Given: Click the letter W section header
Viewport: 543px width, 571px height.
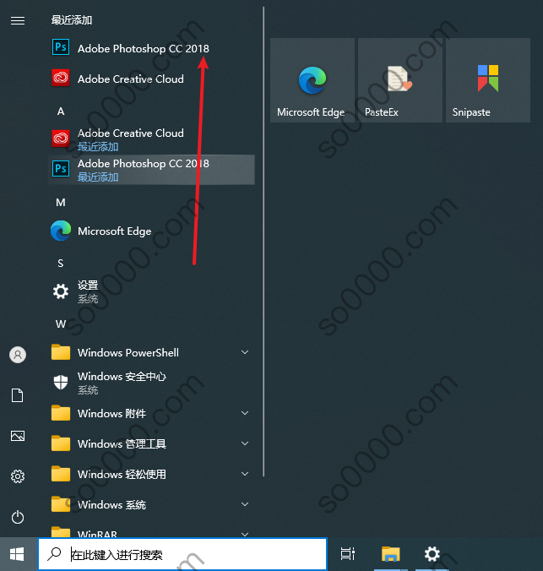Looking at the screenshot, I should tap(61, 324).
